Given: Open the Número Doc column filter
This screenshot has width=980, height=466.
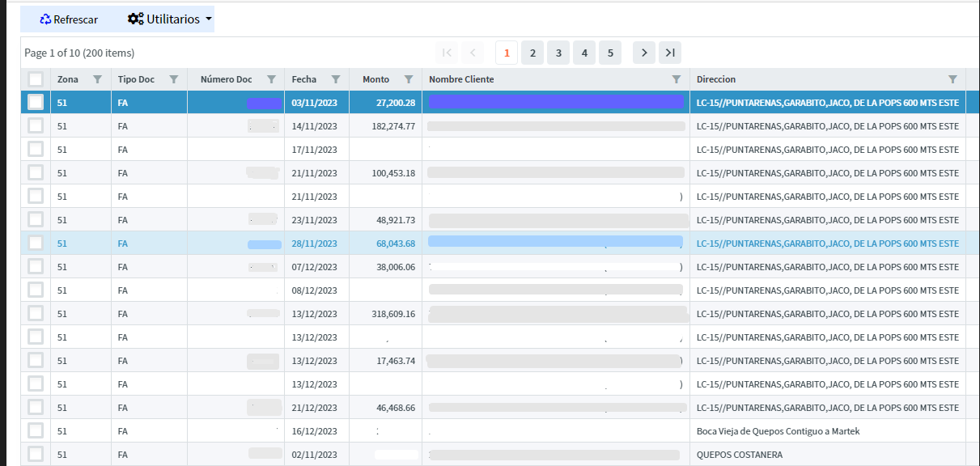Looking at the screenshot, I should click(x=271, y=79).
